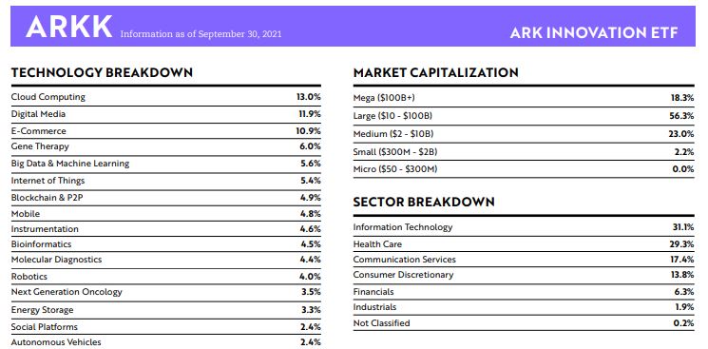Screen dimensions: 708x349
Task: Select the Mega ($100B+) row
Action: pyautogui.click(x=524, y=98)
